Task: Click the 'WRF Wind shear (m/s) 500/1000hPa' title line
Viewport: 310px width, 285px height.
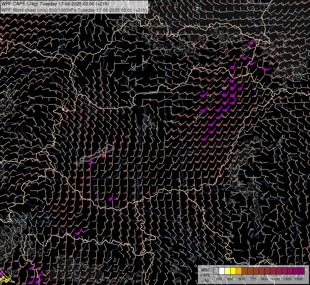Action: click(x=74, y=10)
